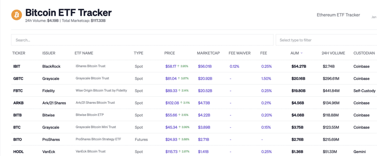Open Ark/21 Shares Bitcoin Trust name
This screenshot has height=156, width=377.
point(95,103)
